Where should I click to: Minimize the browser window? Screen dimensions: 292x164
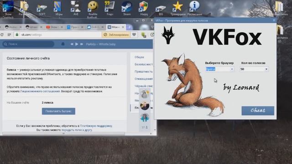(x=137, y=20)
